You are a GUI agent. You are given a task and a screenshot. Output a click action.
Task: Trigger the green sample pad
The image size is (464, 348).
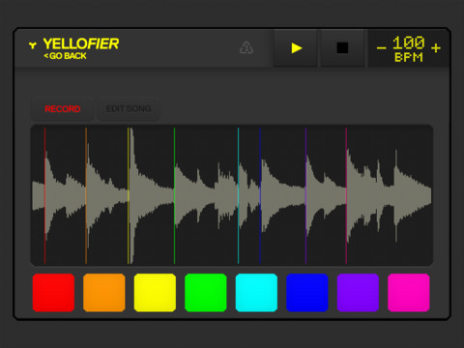[206, 293]
